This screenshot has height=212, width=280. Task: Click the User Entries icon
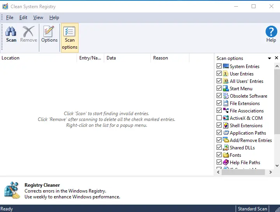click(226, 74)
